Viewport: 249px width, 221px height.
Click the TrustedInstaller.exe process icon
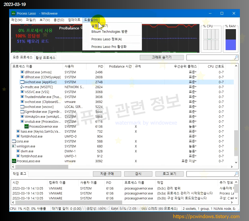click(22, 97)
